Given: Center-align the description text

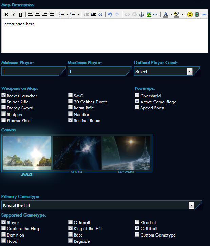Looking at the screenshot, I should click(37, 14).
